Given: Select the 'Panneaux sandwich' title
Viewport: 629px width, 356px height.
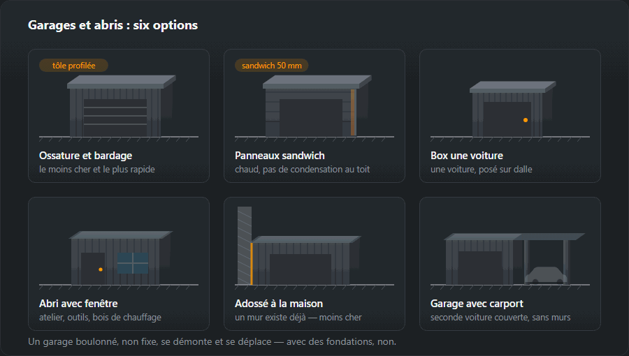Looking at the screenshot, I should pyautogui.click(x=280, y=156).
